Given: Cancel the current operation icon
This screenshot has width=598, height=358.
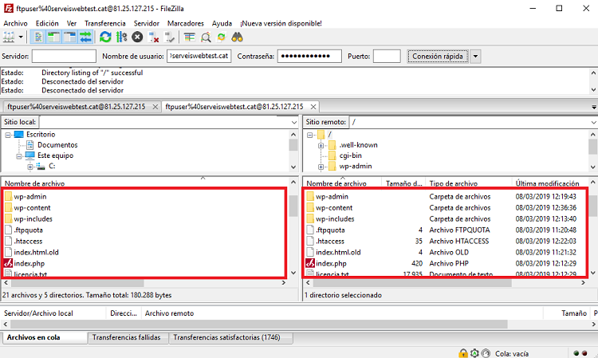Looking at the screenshot, I should pyautogui.click(x=137, y=37).
